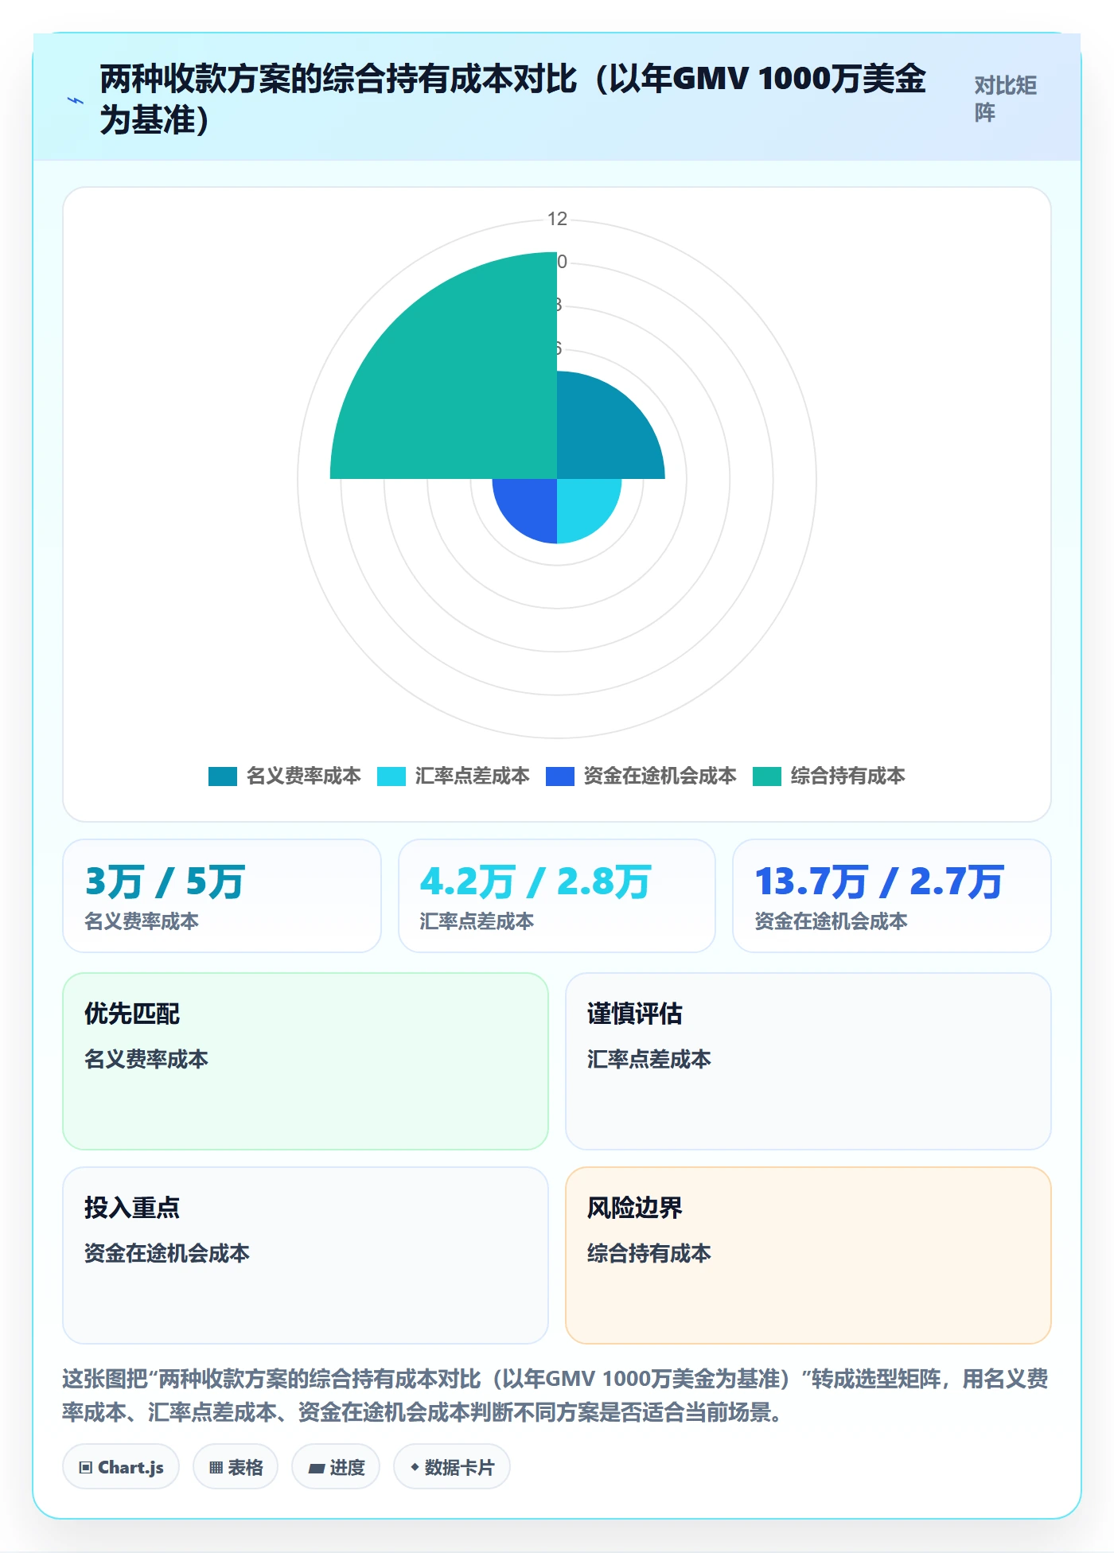Click the main title heading text
Viewport: 1114px width, 1553px height.
pyautogui.click(x=512, y=99)
